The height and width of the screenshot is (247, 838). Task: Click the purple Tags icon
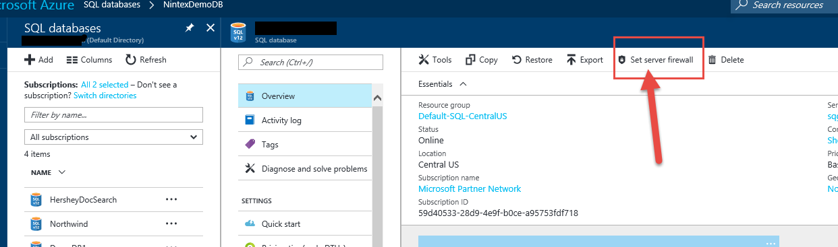click(x=250, y=144)
